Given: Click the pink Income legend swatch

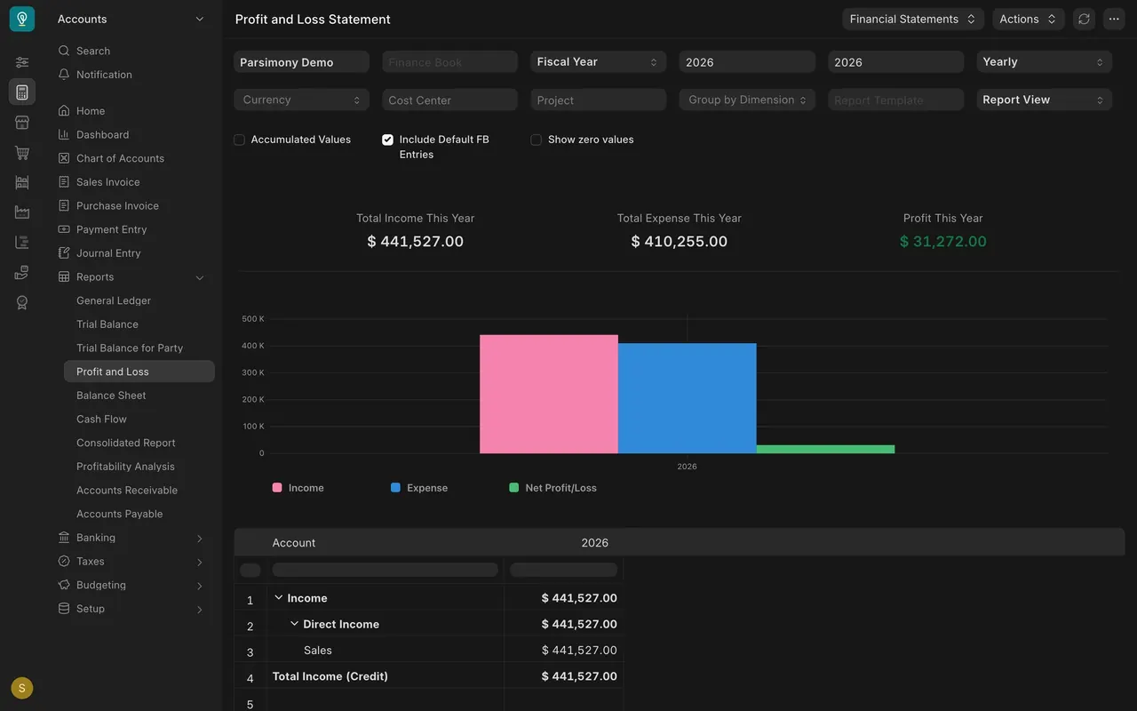Looking at the screenshot, I should click(277, 488).
